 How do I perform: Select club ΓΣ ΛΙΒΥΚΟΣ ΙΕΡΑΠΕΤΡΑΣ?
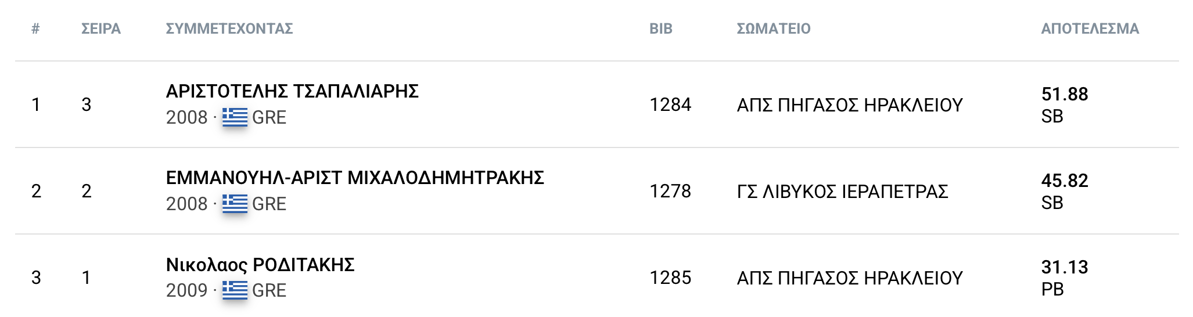point(842,191)
